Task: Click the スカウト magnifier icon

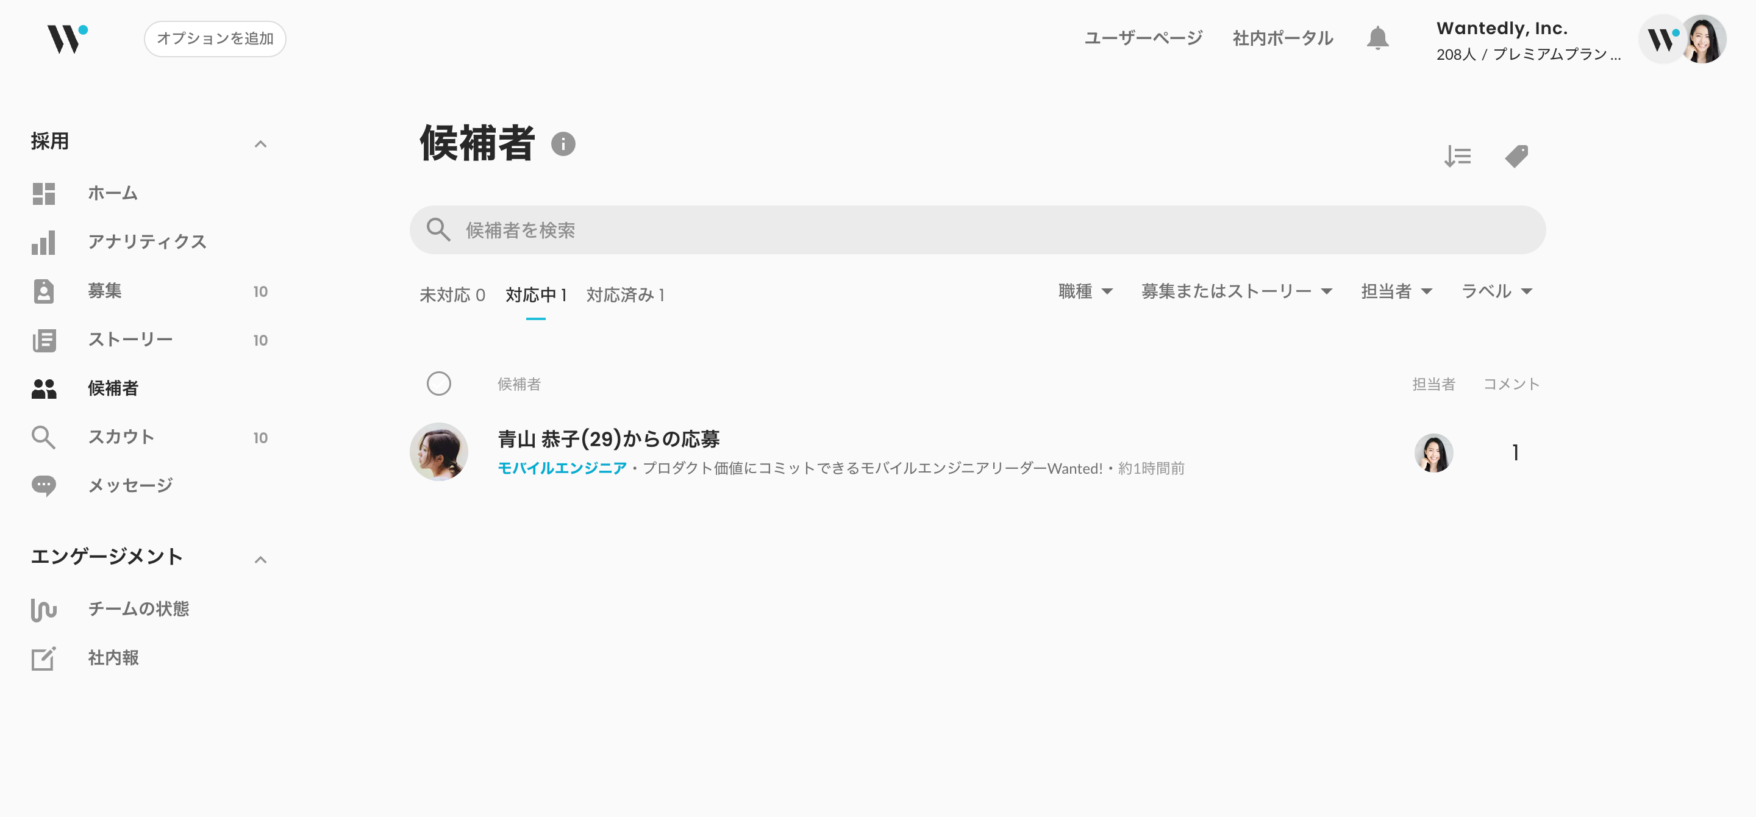Action: 44,437
